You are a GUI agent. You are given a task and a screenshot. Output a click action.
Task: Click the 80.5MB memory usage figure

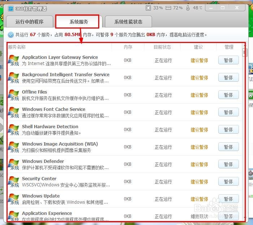(x=73, y=35)
